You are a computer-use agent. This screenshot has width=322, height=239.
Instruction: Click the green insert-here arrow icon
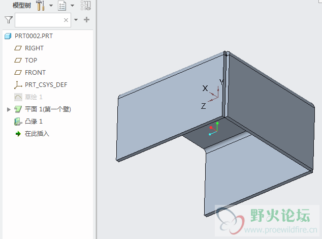tap(18, 134)
